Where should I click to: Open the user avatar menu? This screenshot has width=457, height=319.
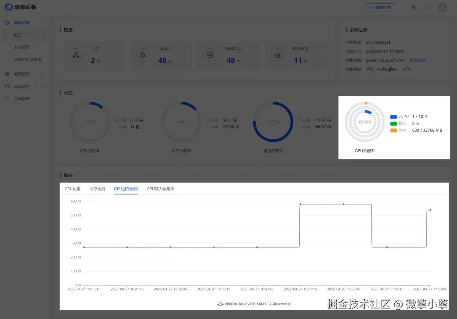point(442,7)
